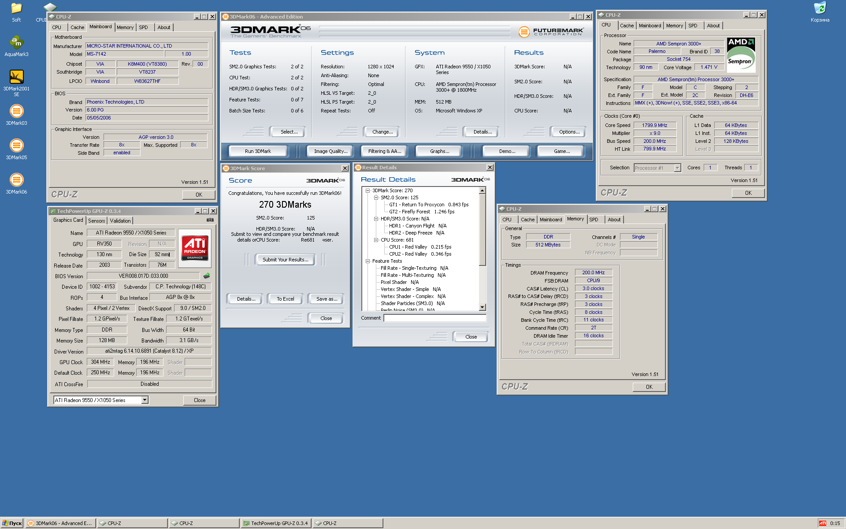Click OK in Memory CPU-Z window
The height and width of the screenshot is (529, 846).
coord(649,387)
